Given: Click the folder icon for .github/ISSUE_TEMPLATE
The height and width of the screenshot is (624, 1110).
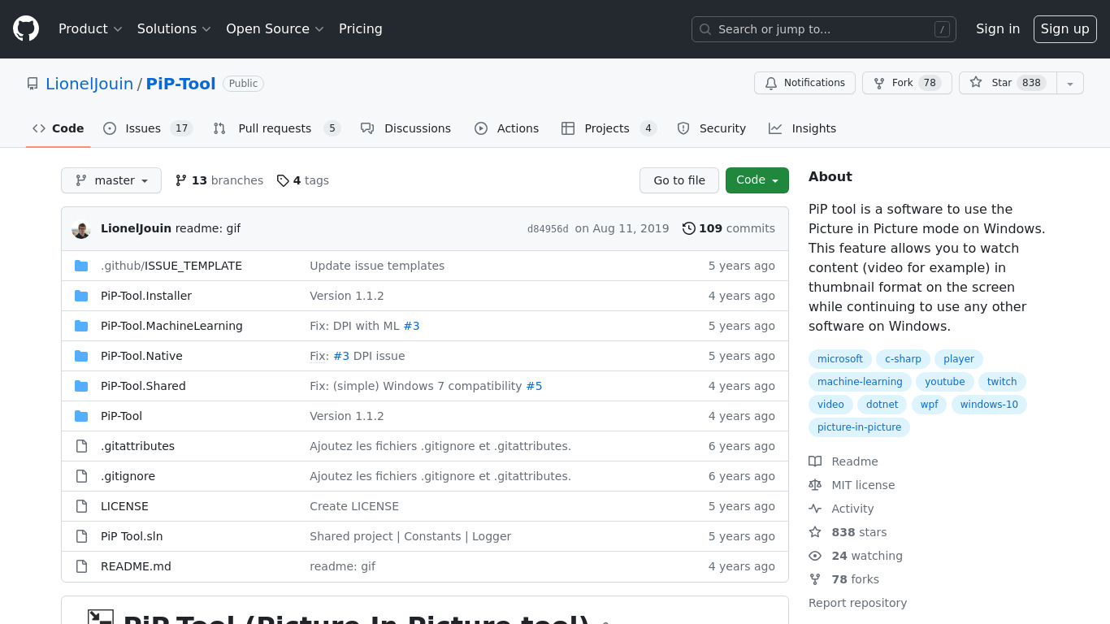Looking at the screenshot, I should [81, 266].
